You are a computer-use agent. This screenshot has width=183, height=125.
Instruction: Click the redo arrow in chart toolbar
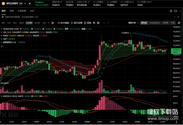click(108, 23)
